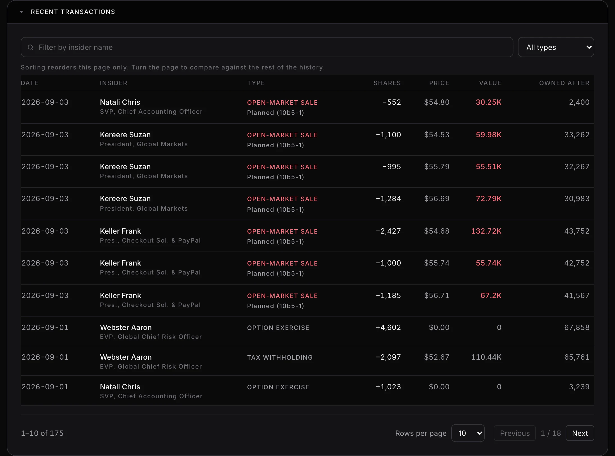Click the 1–10 of 175 count text
The width and height of the screenshot is (615, 456).
[42, 433]
